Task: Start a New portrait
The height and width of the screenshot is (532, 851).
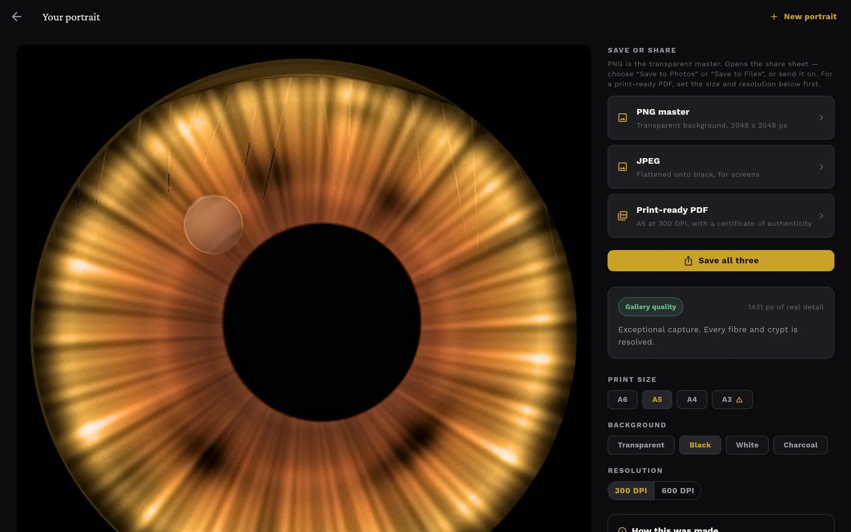Action: (x=803, y=17)
